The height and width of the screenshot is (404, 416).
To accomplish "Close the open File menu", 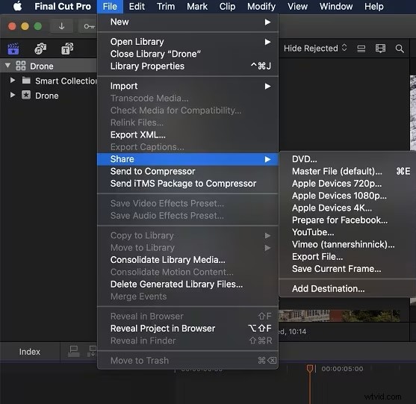I will pos(110,7).
